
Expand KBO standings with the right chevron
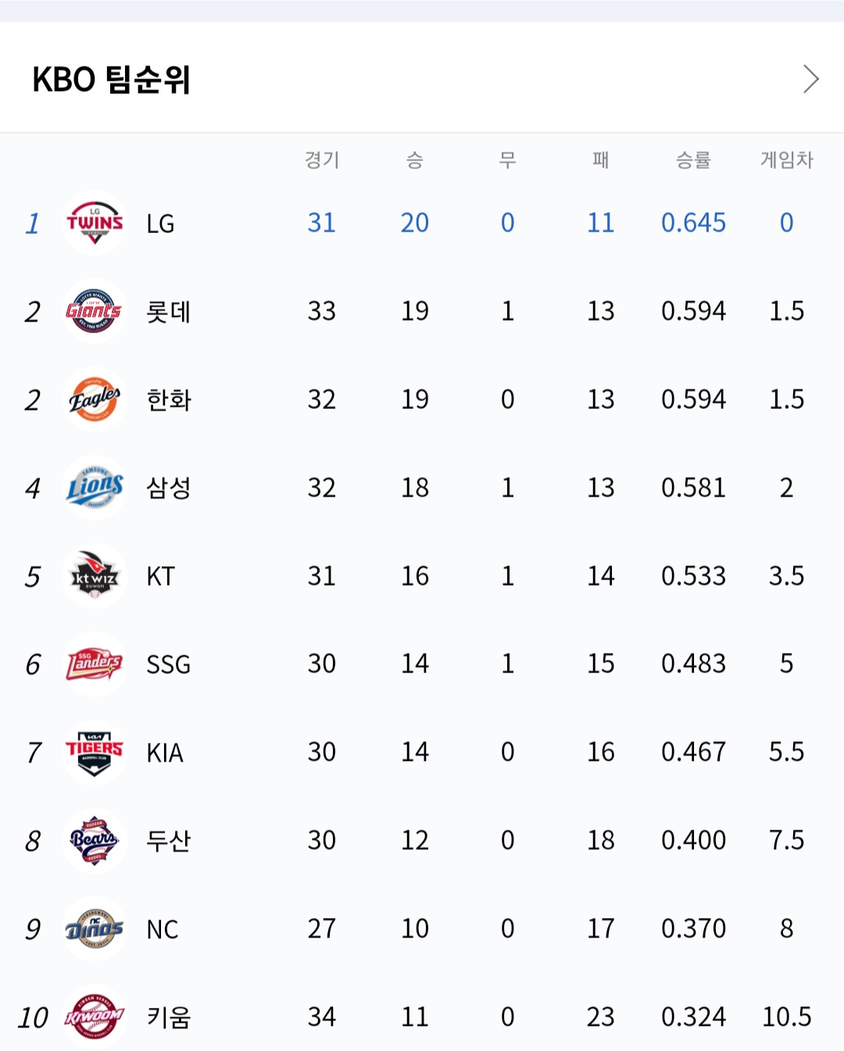811,79
